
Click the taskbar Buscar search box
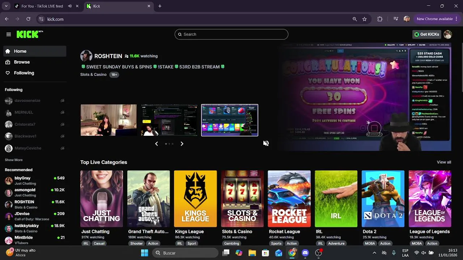point(185,253)
